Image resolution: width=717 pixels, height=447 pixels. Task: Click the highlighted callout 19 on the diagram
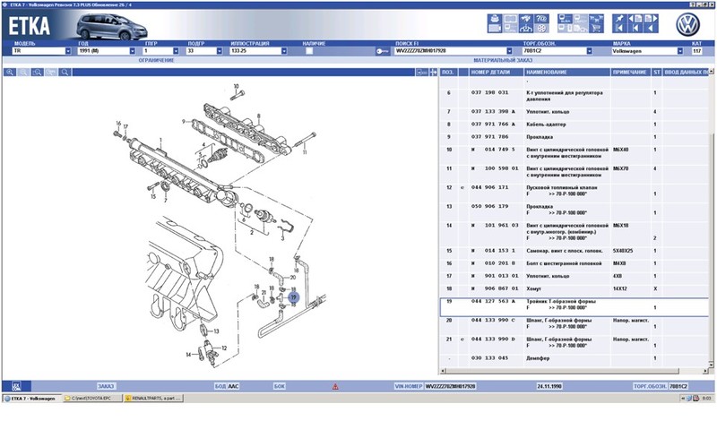coord(292,297)
